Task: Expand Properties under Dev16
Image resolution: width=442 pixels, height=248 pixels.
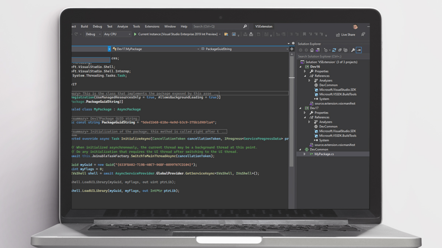Action: [x=305, y=71]
